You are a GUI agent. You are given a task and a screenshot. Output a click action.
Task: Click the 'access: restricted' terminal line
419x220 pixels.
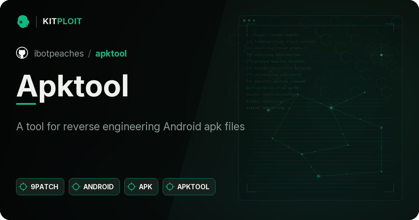pos(265,101)
